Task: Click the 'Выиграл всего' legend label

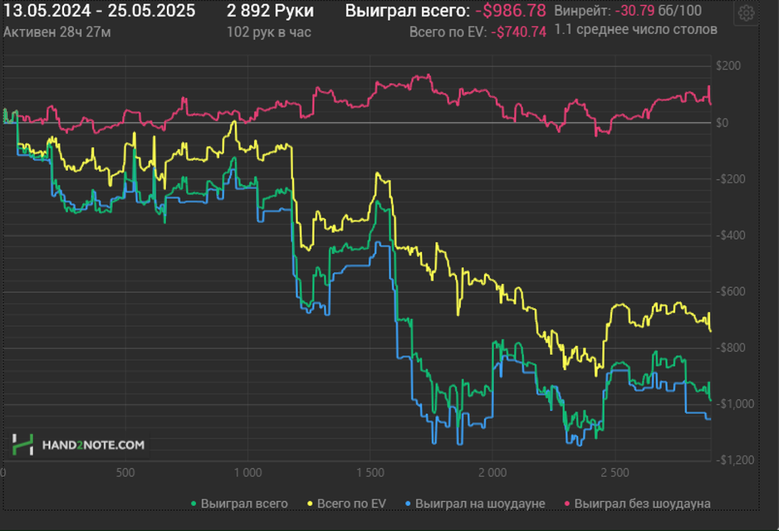Action: [244, 504]
